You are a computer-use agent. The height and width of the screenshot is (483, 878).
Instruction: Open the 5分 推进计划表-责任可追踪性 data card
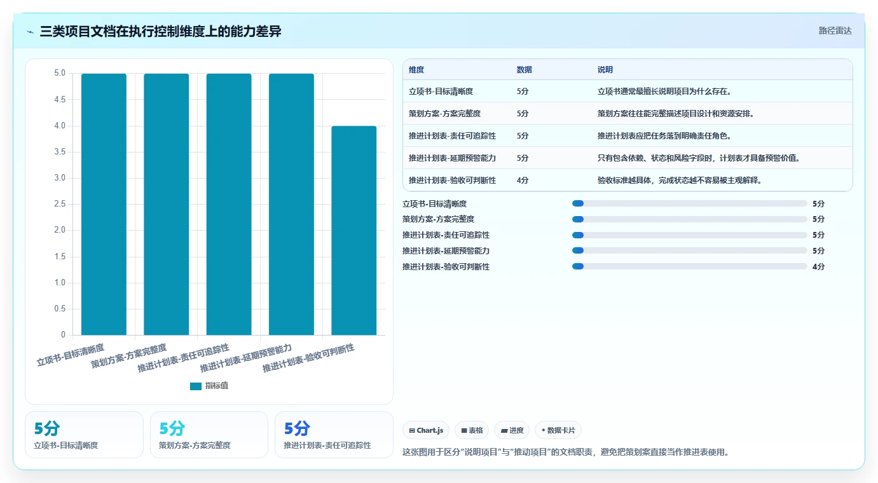pos(334,435)
